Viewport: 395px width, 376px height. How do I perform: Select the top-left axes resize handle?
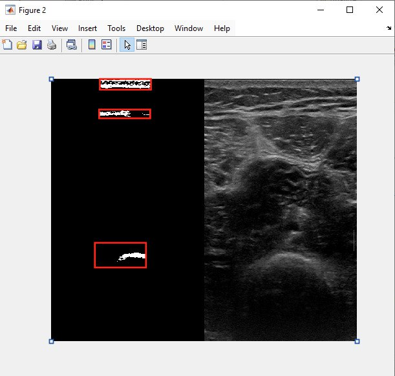(51, 79)
